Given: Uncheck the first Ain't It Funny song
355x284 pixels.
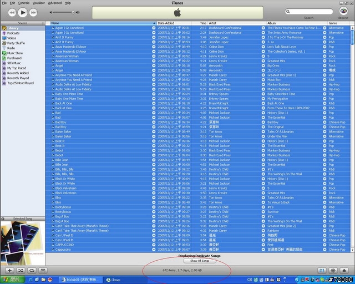Looking at the screenshot, I should coord(53,37).
